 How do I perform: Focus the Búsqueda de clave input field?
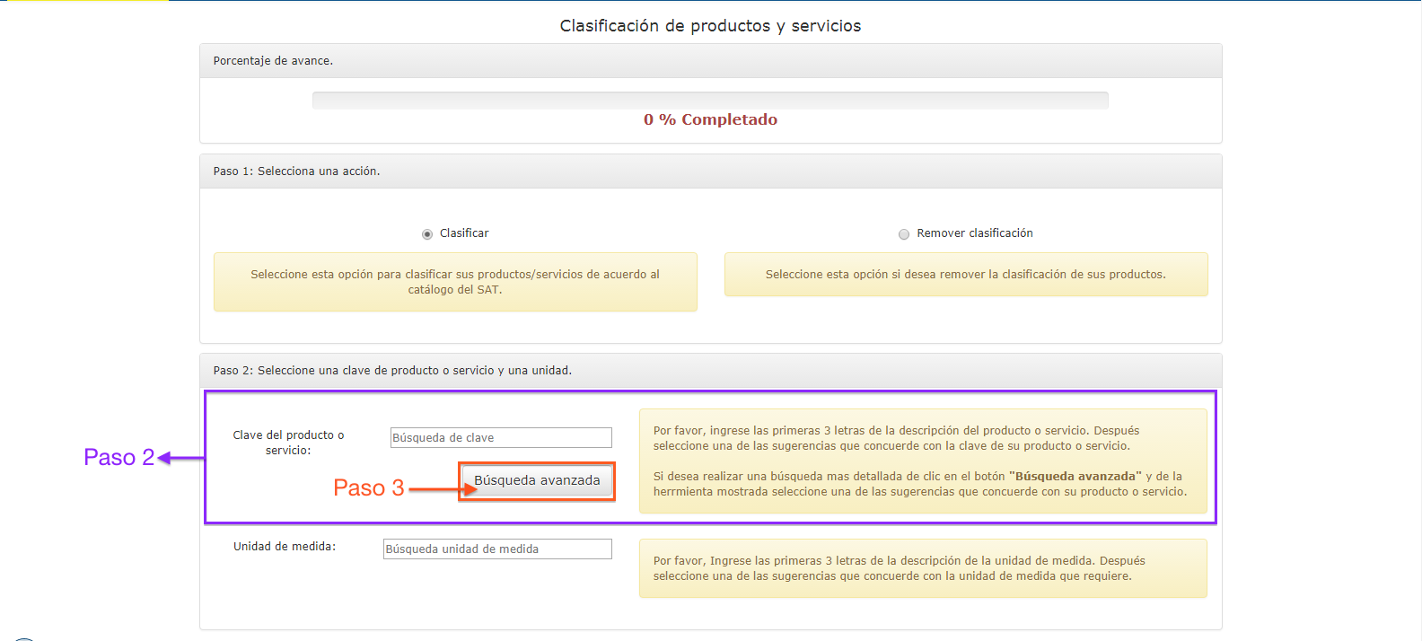[501, 438]
